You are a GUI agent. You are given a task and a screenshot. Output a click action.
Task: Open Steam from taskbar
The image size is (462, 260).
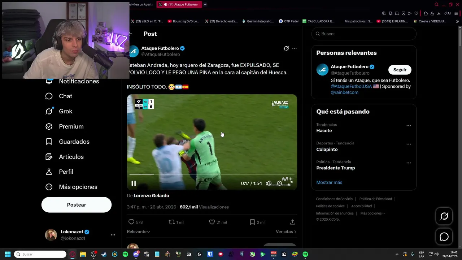(104, 254)
